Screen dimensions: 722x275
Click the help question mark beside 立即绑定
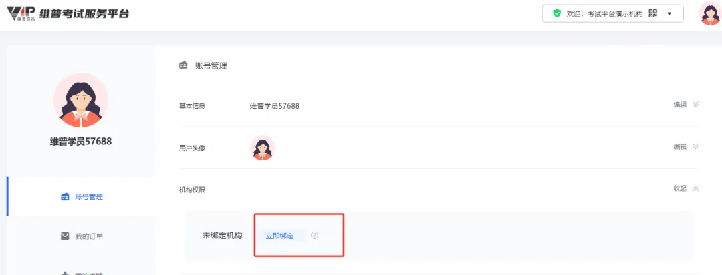click(x=314, y=235)
